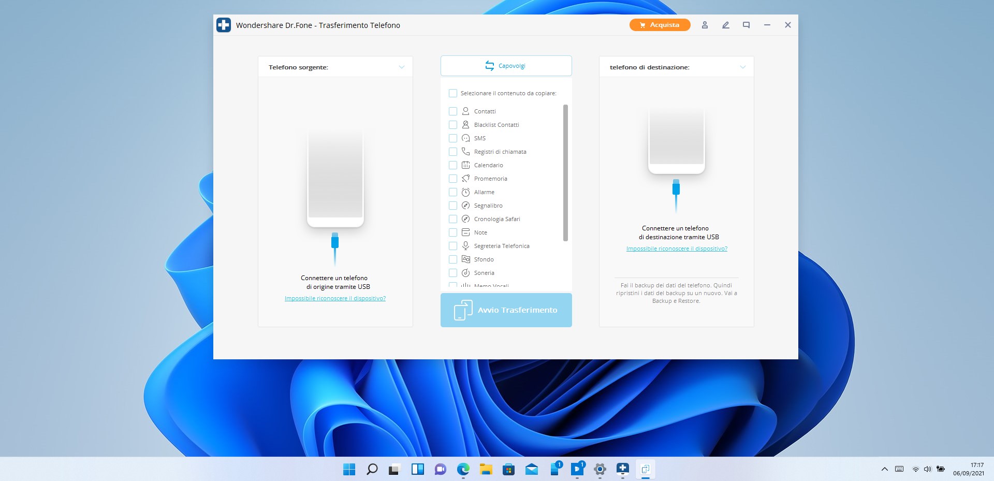Tick the Note checkbox

453,232
